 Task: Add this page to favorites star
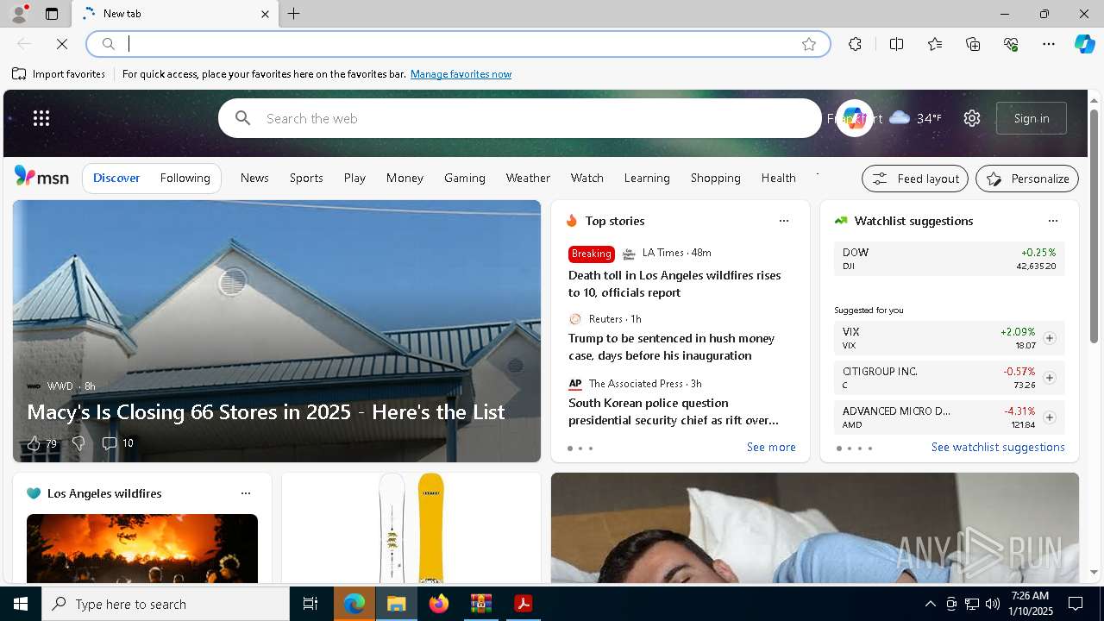(x=809, y=44)
